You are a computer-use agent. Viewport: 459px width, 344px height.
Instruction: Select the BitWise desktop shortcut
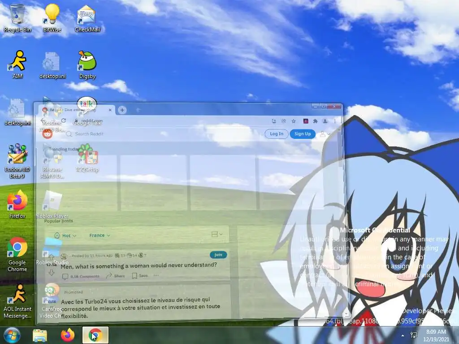tap(52, 18)
